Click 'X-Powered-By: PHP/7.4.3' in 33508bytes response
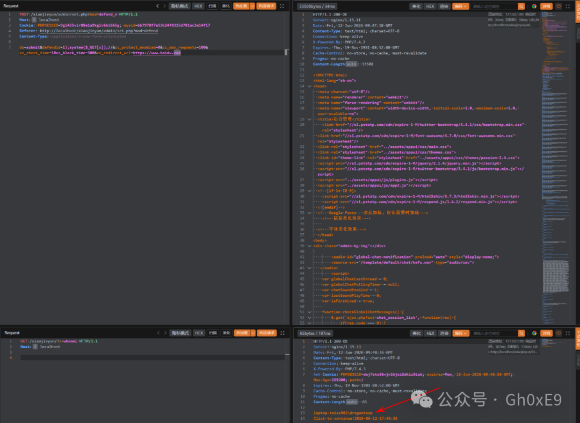 [339, 42]
